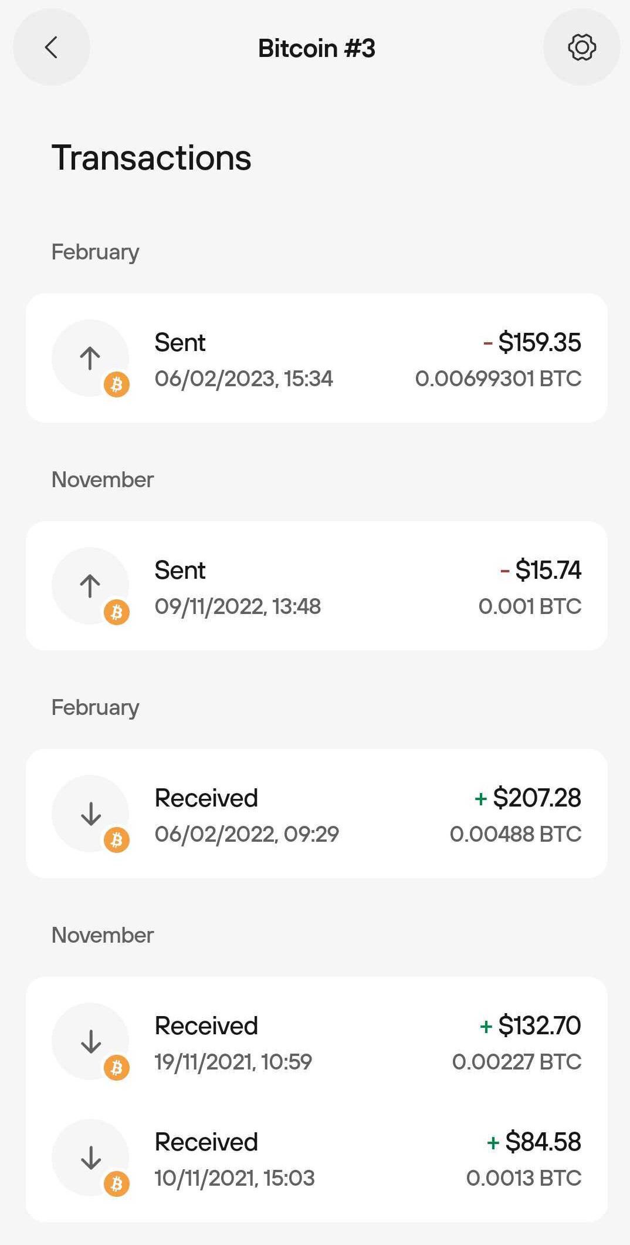Tap received arrow icon for $207.28 transaction

pyautogui.click(x=90, y=813)
